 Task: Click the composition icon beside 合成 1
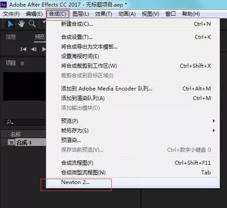click(11, 142)
